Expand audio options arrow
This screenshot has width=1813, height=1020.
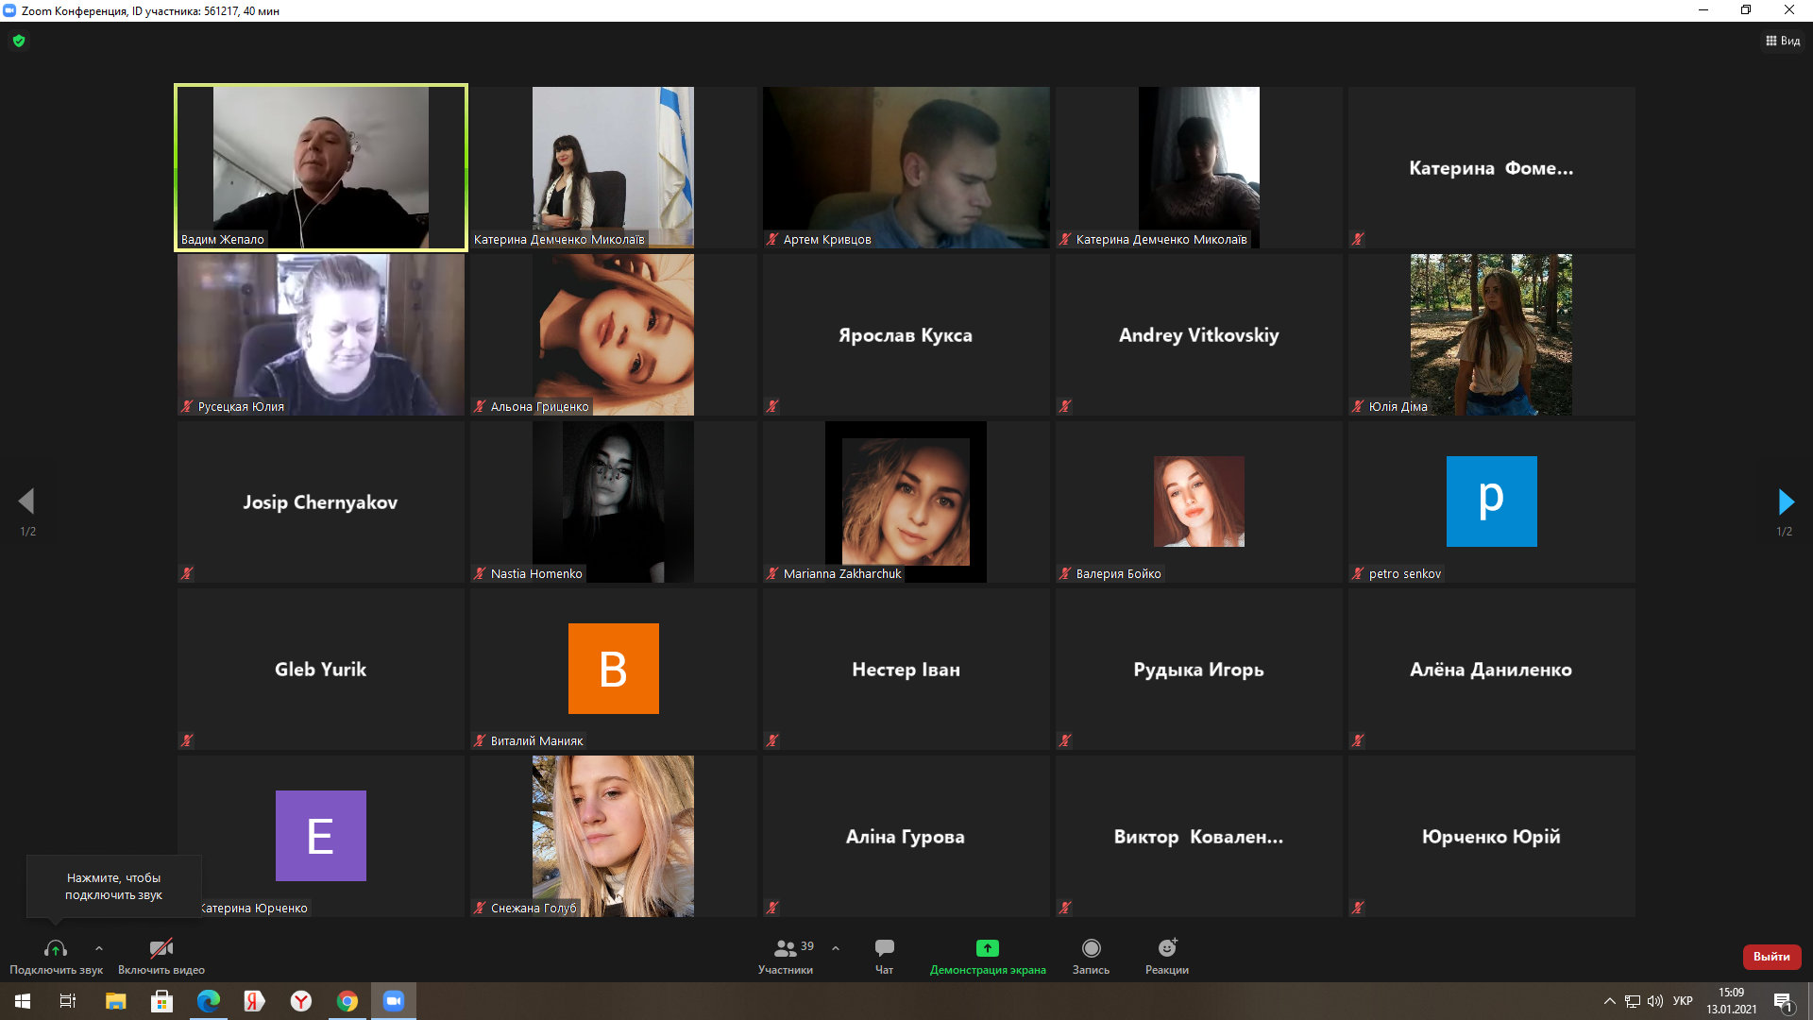99,948
